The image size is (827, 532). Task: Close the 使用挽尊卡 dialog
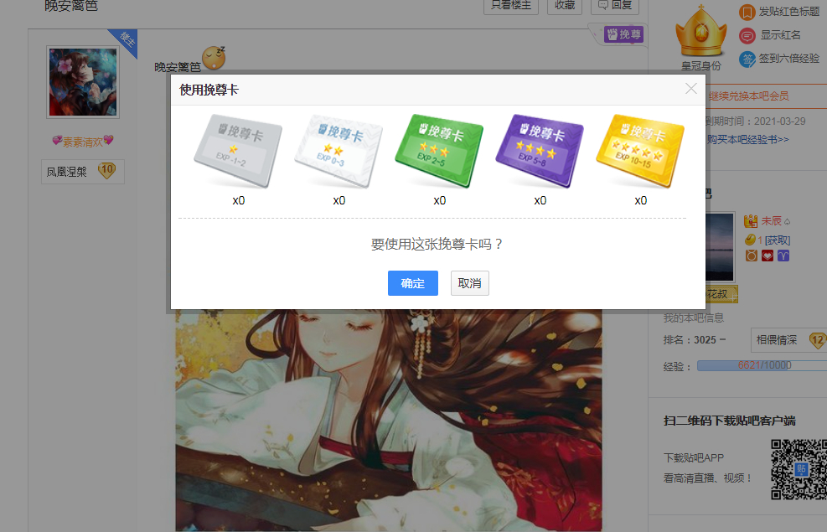click(x=691, y=89)
